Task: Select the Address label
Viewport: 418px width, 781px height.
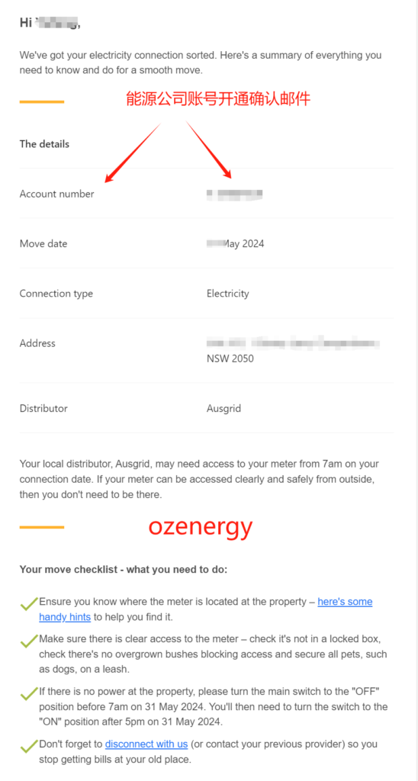Action: (37, 343)
